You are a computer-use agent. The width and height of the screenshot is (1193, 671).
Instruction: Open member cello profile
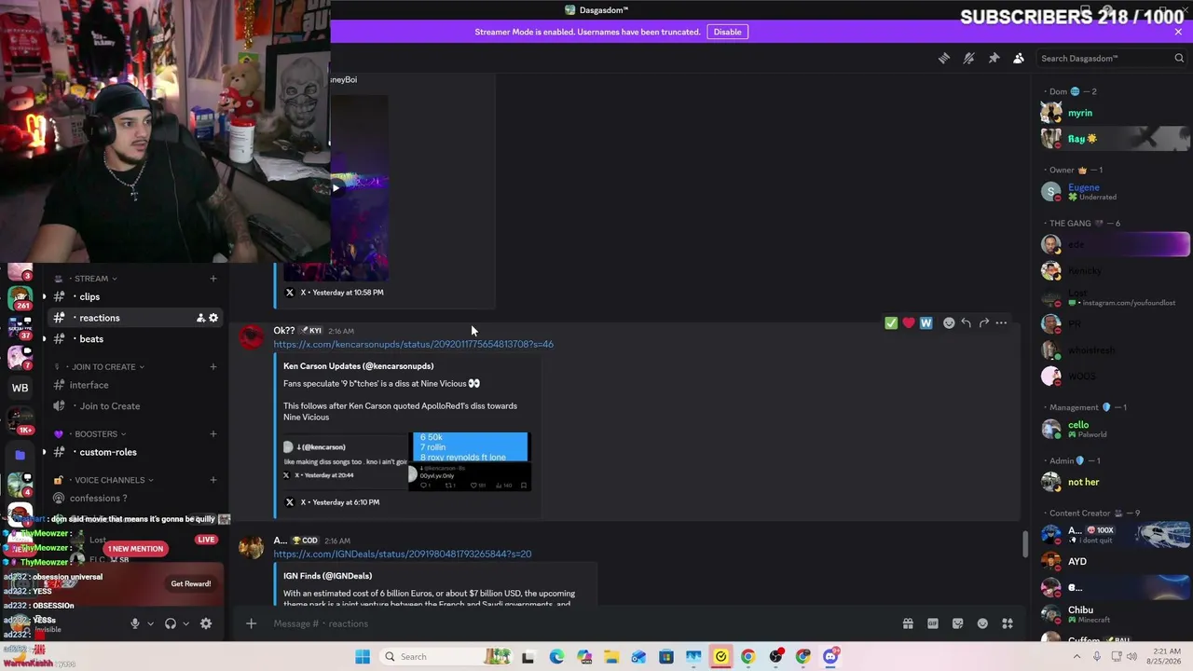[x=1115, y=429]
